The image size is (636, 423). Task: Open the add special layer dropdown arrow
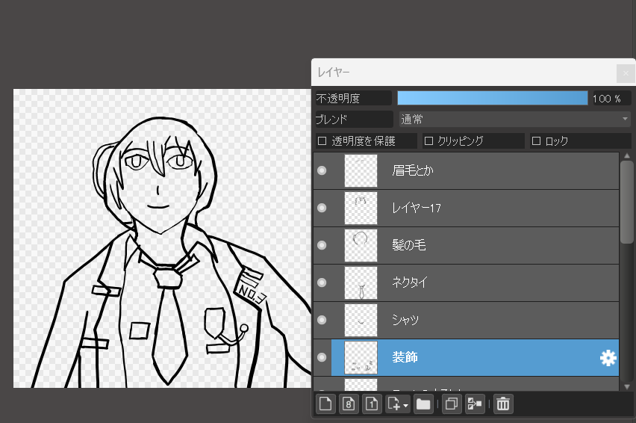pos(405,405)
